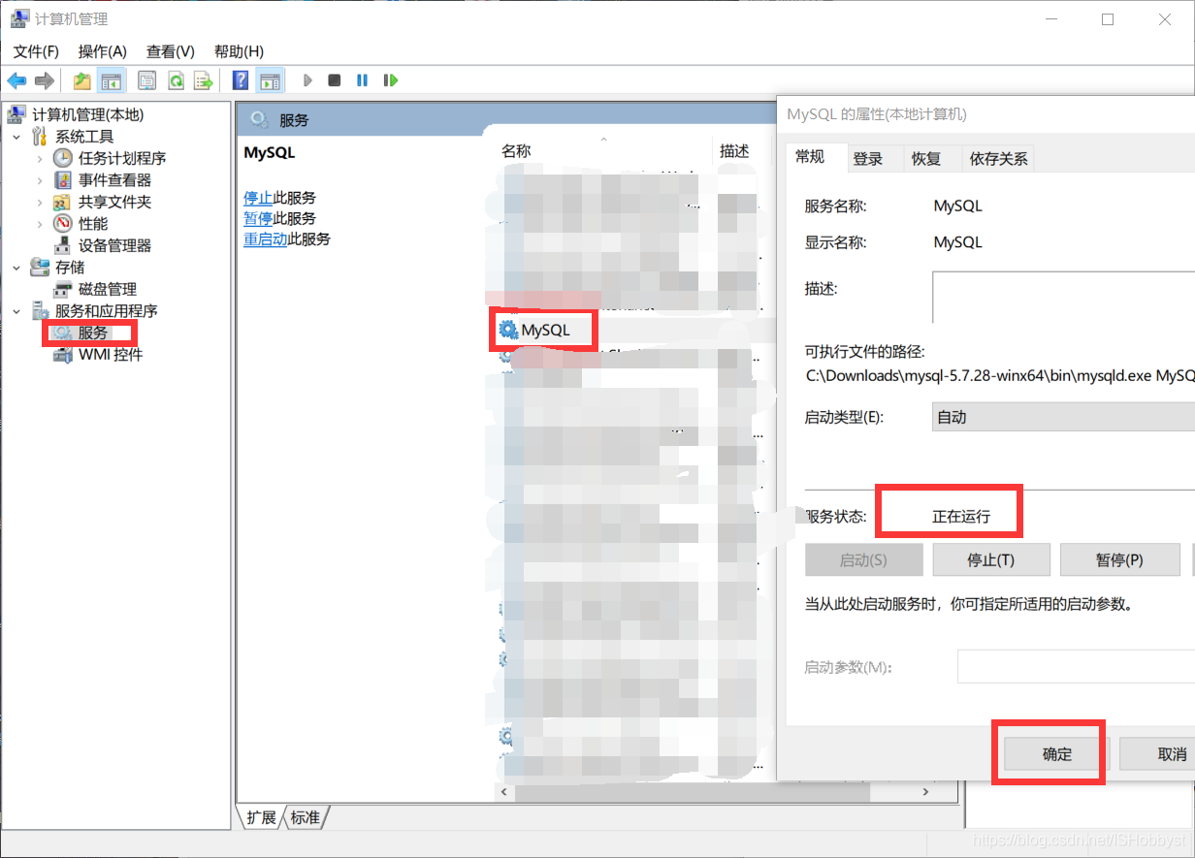This screenshot has width=1195, height=858.
Task: Click the 正在运行 service status text
Action: point(961,517)
